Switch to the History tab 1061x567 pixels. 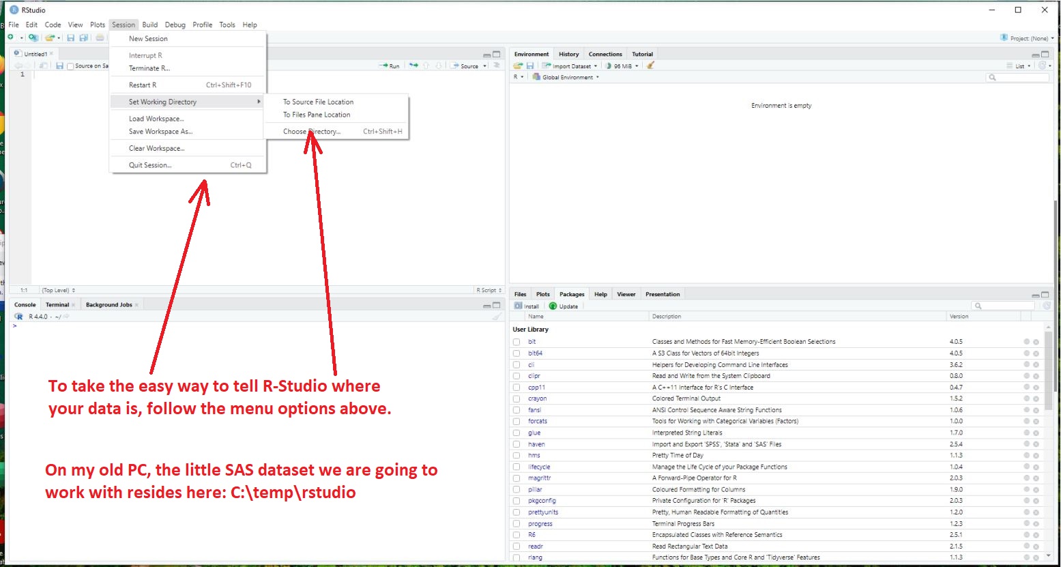click(568, 54)
